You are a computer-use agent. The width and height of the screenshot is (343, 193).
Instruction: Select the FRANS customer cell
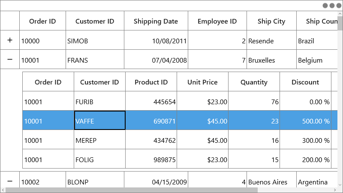[x=95, y=59]
